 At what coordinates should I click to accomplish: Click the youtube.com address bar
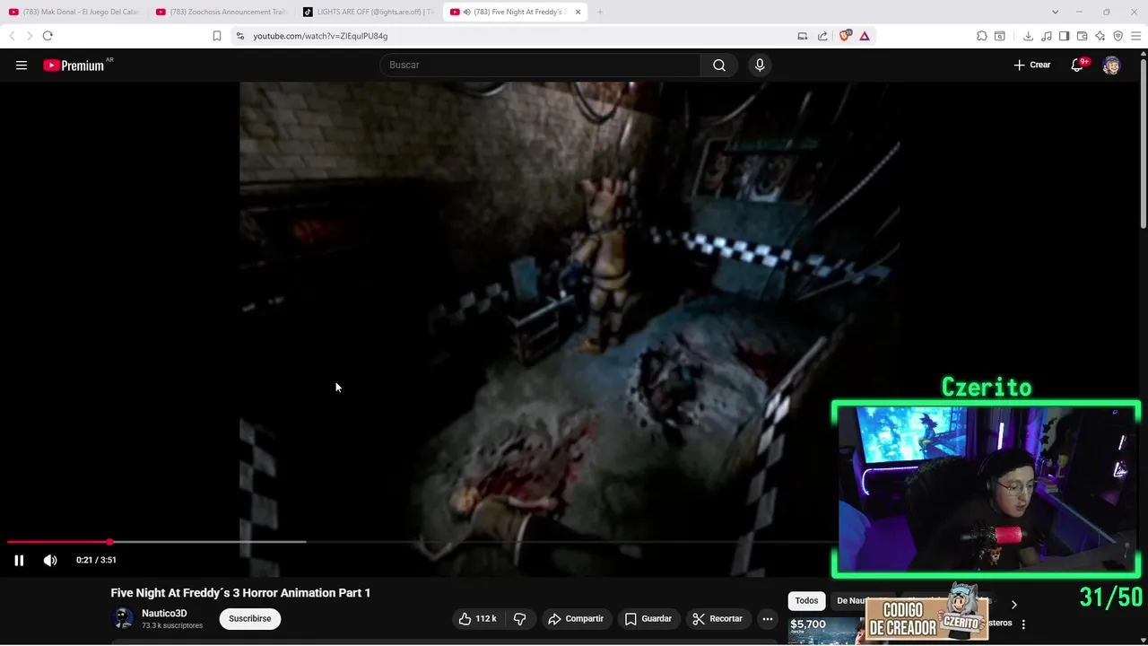[x=520, y=36]
